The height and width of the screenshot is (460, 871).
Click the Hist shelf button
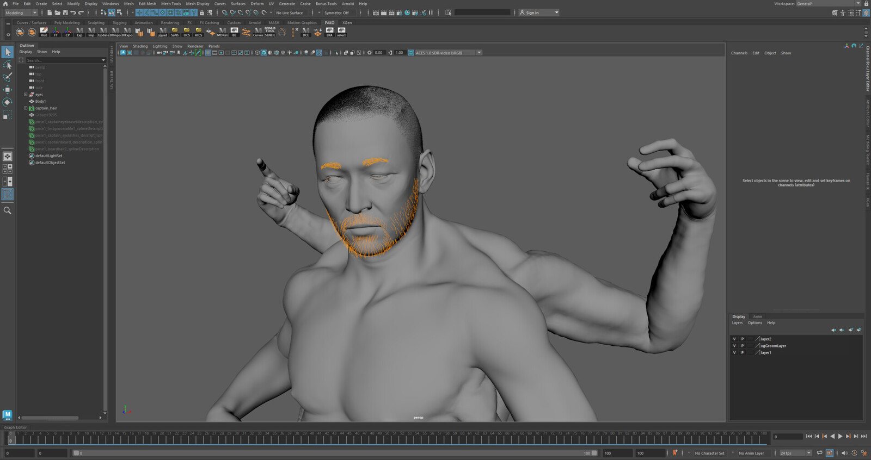[44, 32]
